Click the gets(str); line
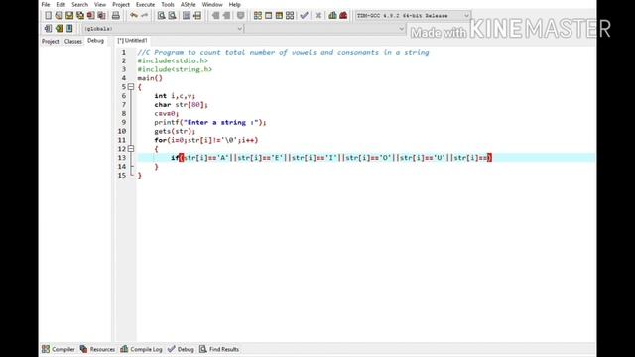 click(175, 131)
